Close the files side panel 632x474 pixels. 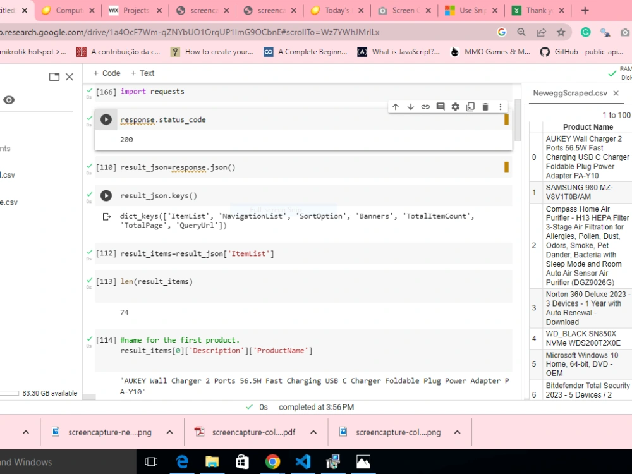tap(70, 76)
